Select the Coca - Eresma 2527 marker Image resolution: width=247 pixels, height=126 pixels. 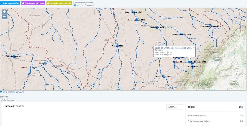tap(133, 12)
